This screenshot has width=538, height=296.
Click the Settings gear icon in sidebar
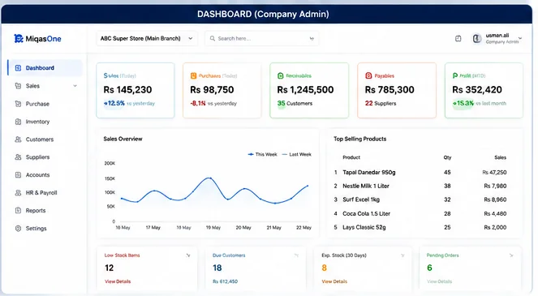(x=18, y=228)
